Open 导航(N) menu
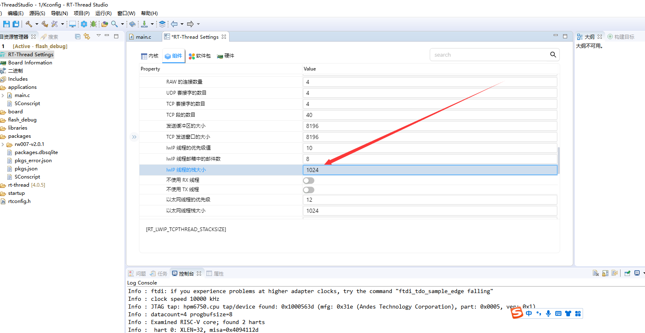Viewport: 645px width, 333px height. [59, 13]
